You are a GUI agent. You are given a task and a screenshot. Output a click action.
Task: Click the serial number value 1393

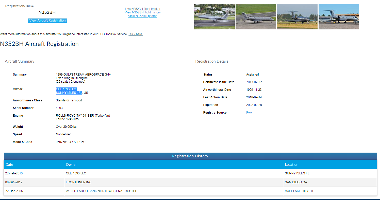pos(59,108)
